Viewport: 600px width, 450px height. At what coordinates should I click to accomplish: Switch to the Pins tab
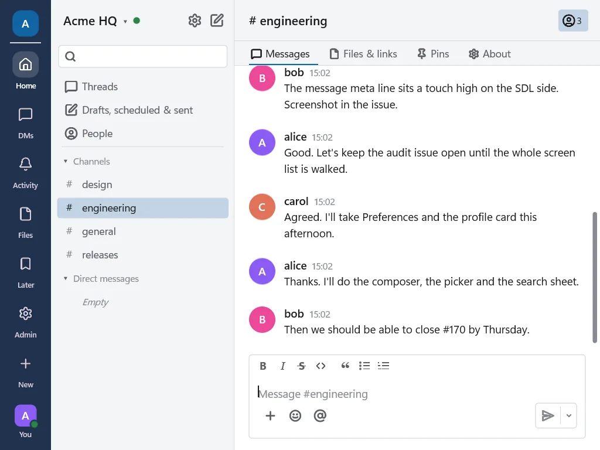pyautogui.click(x=433, y=54)
